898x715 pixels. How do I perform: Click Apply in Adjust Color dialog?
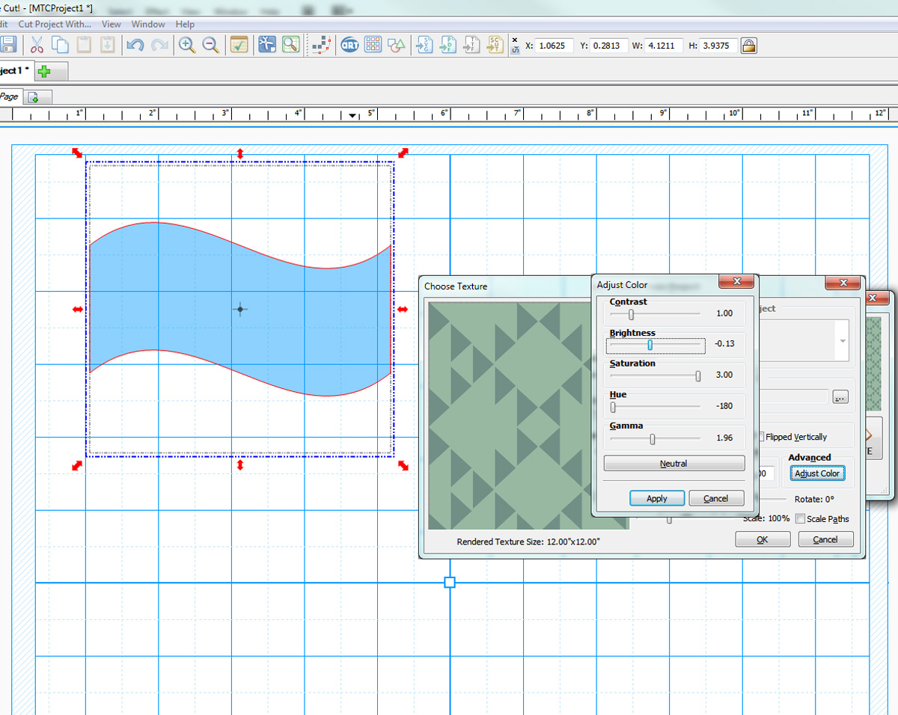(656, 498)
